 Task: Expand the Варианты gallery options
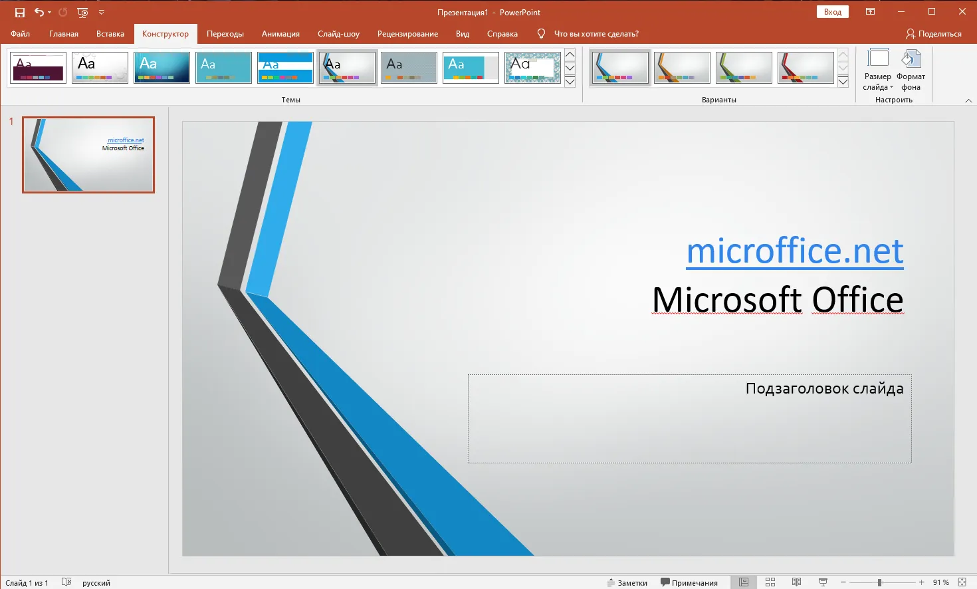click(x=843, y=82)
